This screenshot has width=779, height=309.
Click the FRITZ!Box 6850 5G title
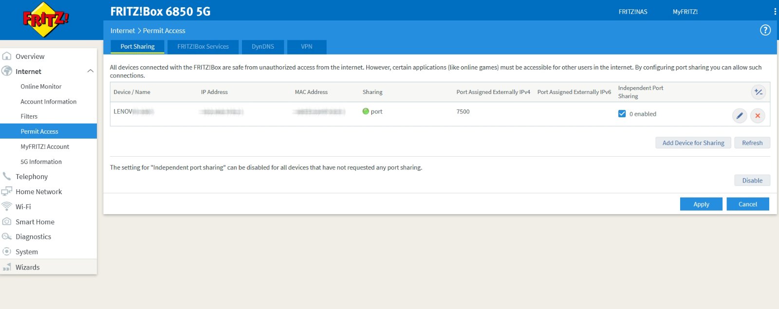click(x=160, y=12)
